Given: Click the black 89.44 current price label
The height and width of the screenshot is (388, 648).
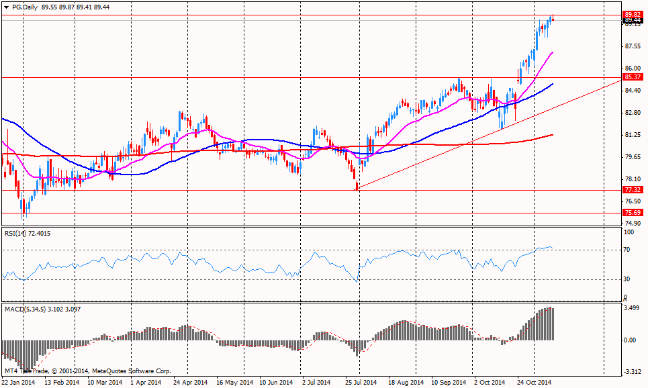Looking at the screenshot, I should (631, 21).
